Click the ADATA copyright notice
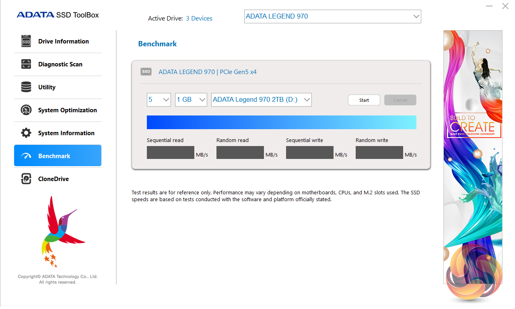The height and width of the screenshot is (309, 515). click(x=58, y=279)
